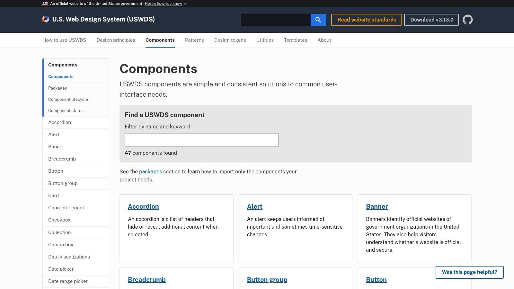Screen dimensions: 514x289
Task: Click the site header search field
Action: [x=276, y=20]
